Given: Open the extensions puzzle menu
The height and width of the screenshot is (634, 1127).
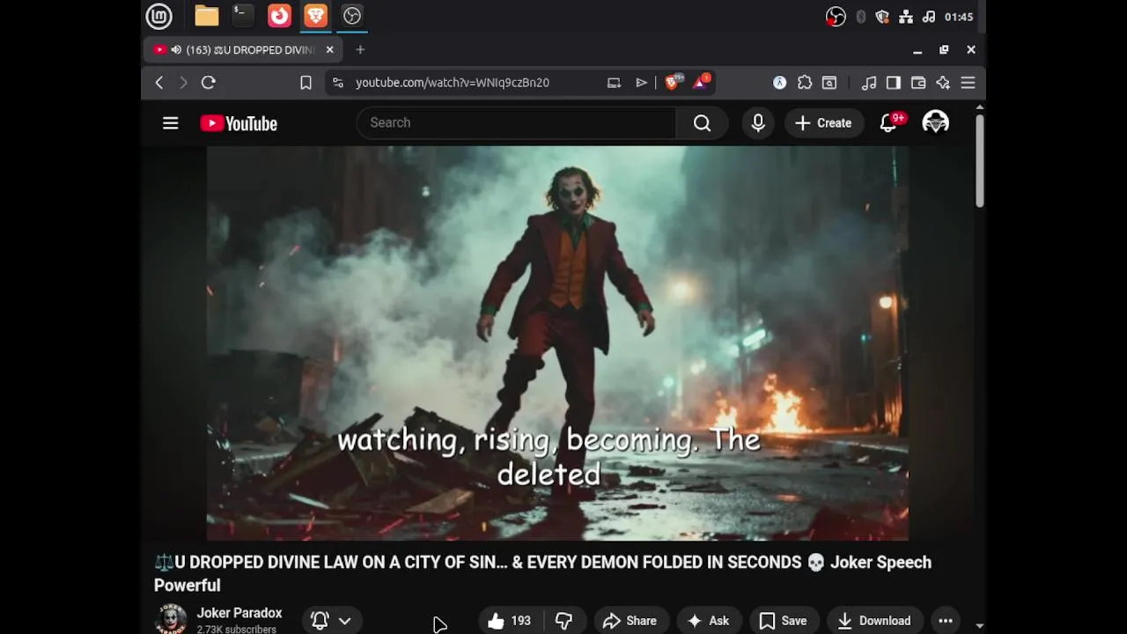Looking at the screenshot, I should (x=805, y=83).
